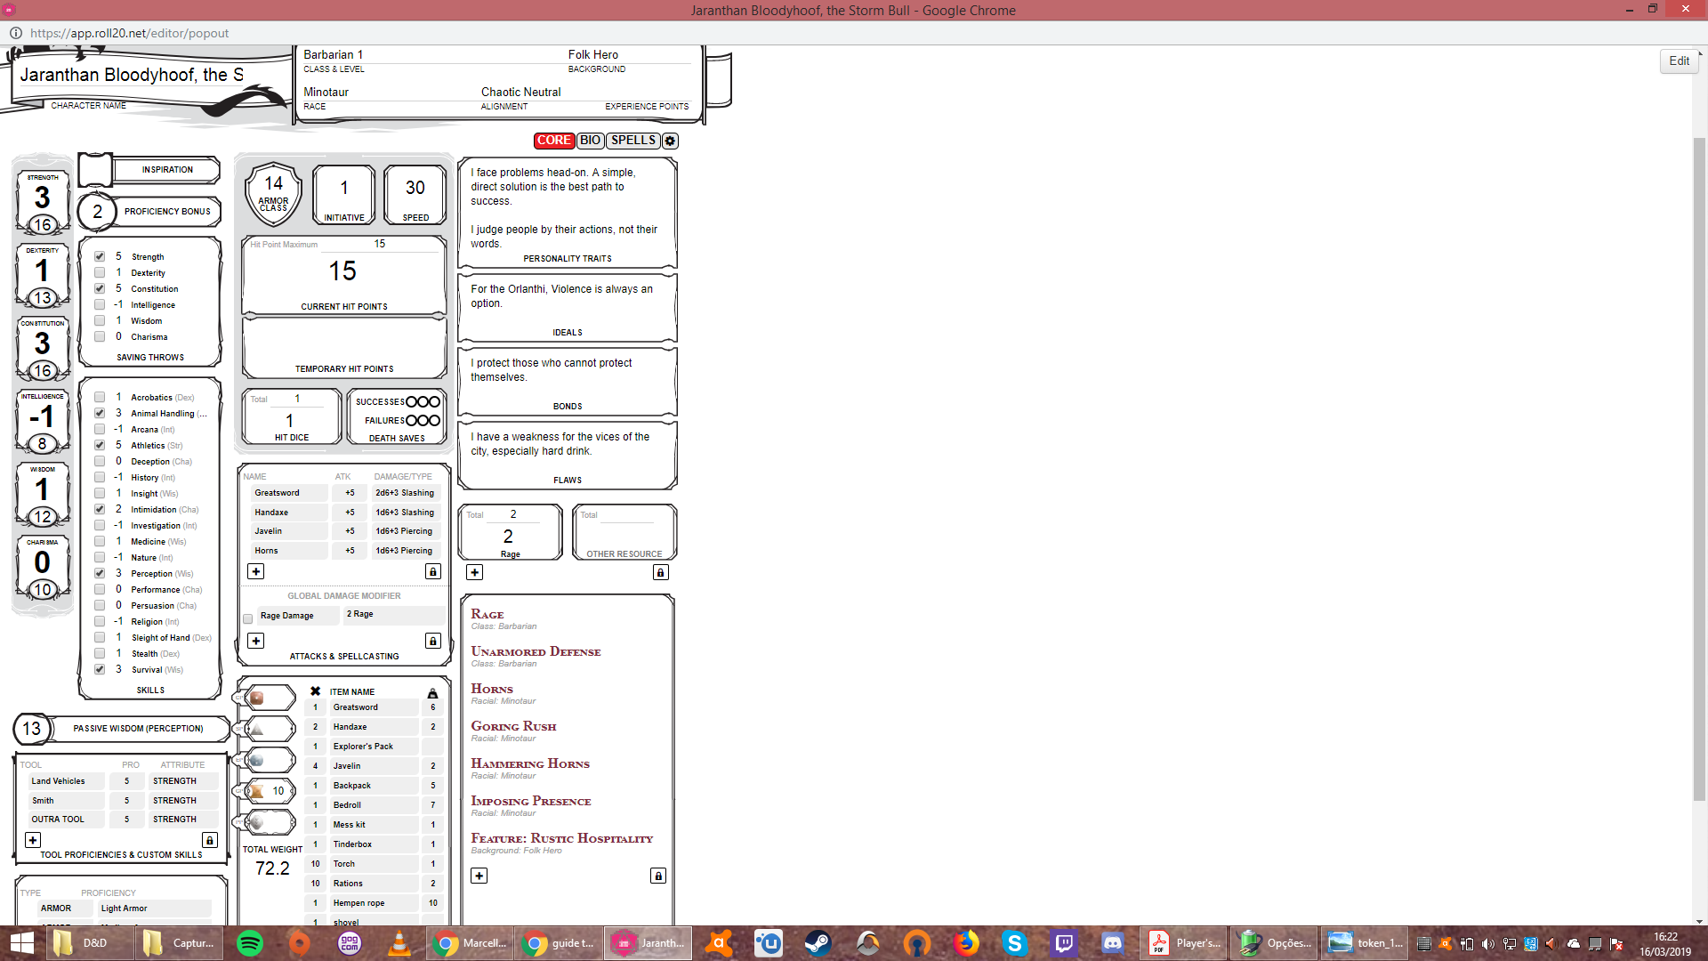Viewport: 1708px width, 961px height.
Task: Open Discord from the taskbar
Action: coord(1113,943)
